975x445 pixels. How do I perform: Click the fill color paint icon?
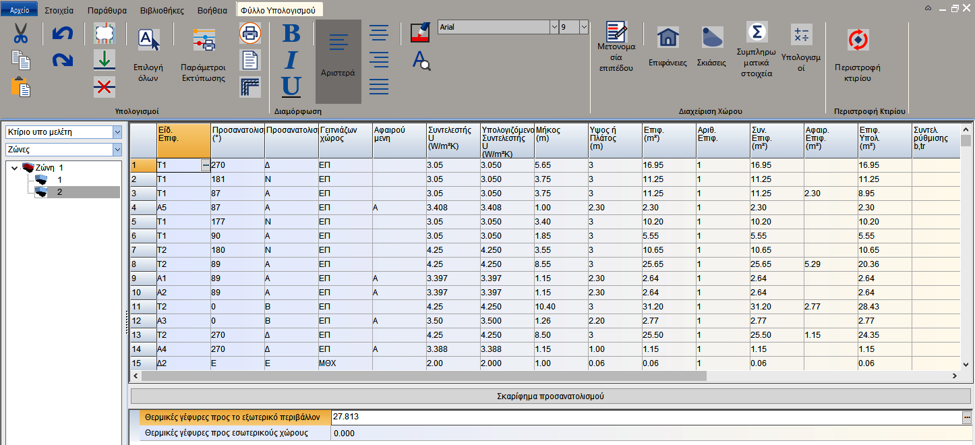(420, 32)
